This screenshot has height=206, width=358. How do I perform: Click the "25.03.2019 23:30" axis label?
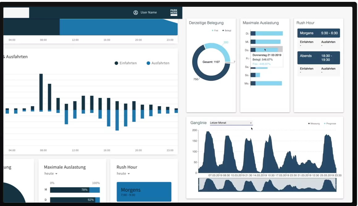coord(331,176)
